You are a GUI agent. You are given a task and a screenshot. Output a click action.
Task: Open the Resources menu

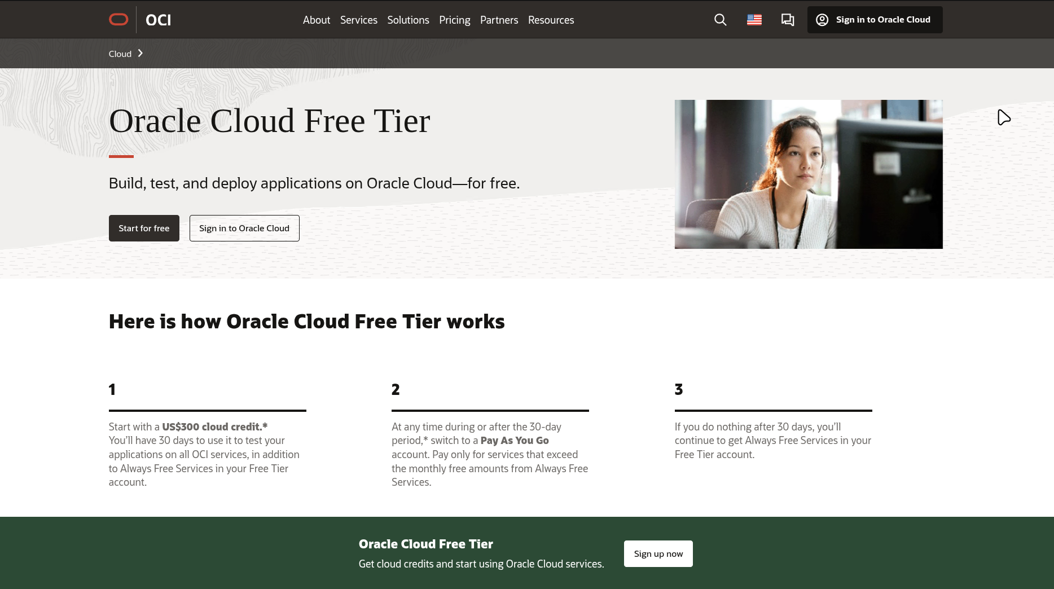coord(551,20)
